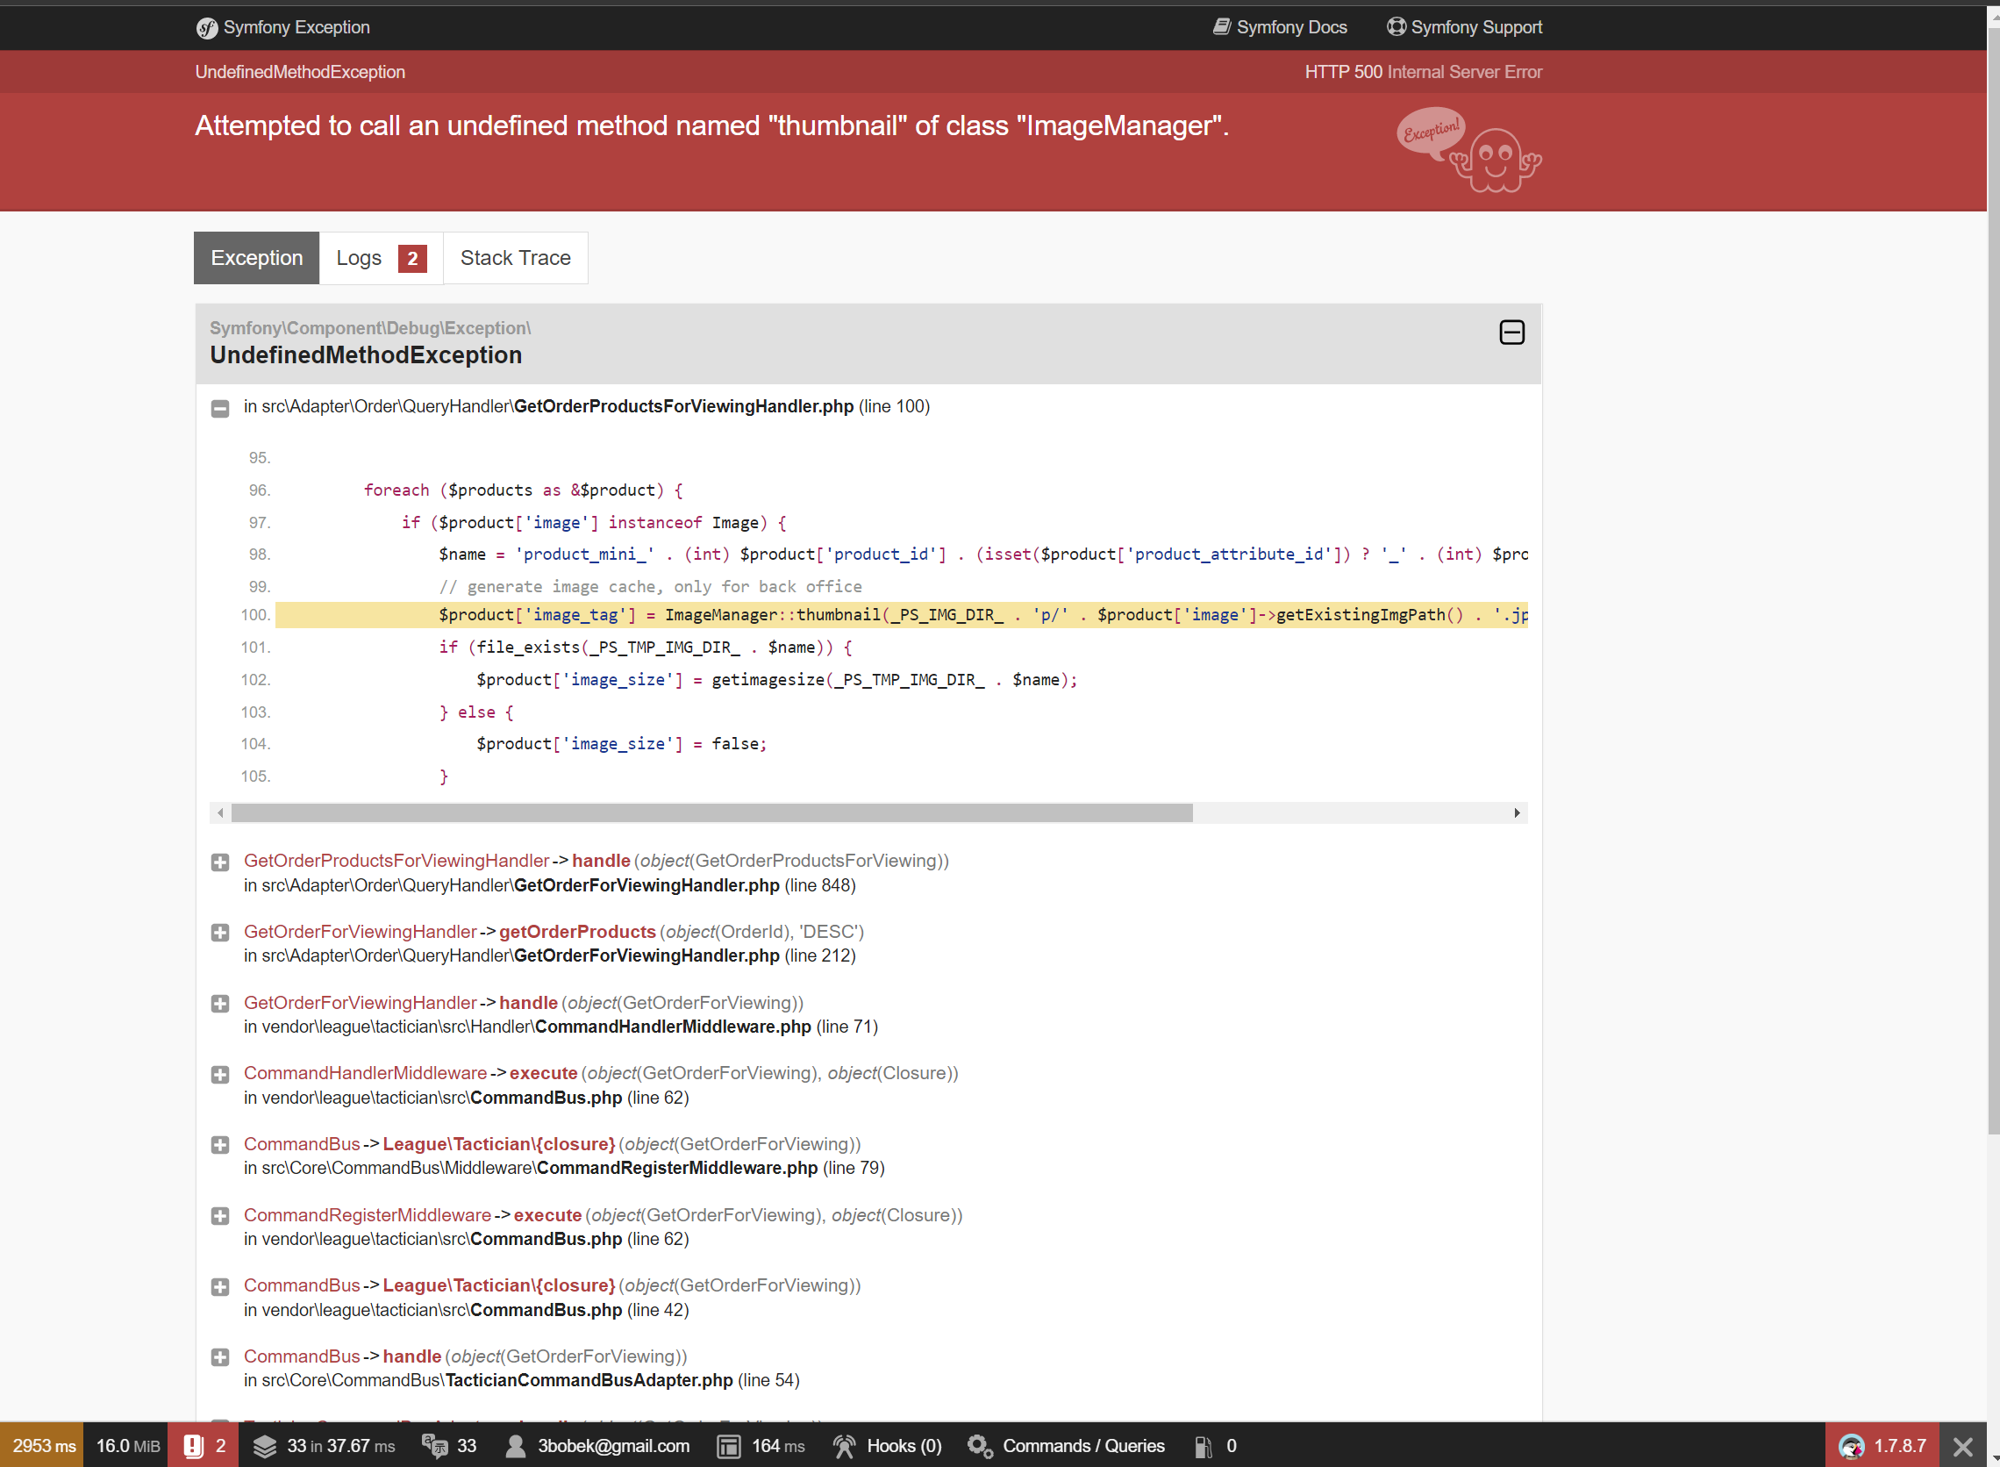Click the Symfony logo in the top bar
2000x1467 pixels.
pos(207,27)
